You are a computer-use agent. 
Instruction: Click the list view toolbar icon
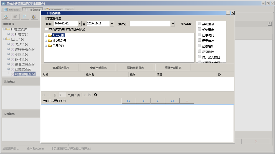point(15,16)
